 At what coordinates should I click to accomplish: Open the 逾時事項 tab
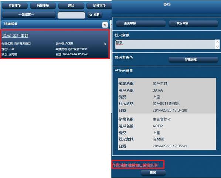click(x=99, y=6)
